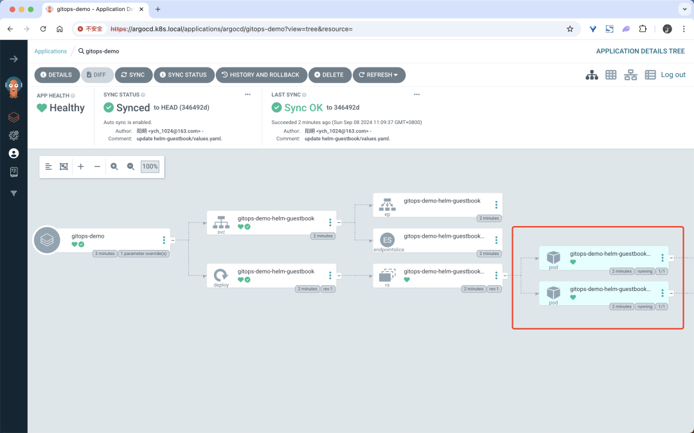Zoom in the resource tree
This screenshot has width=694, height=433.
click(x=114, y=167)
